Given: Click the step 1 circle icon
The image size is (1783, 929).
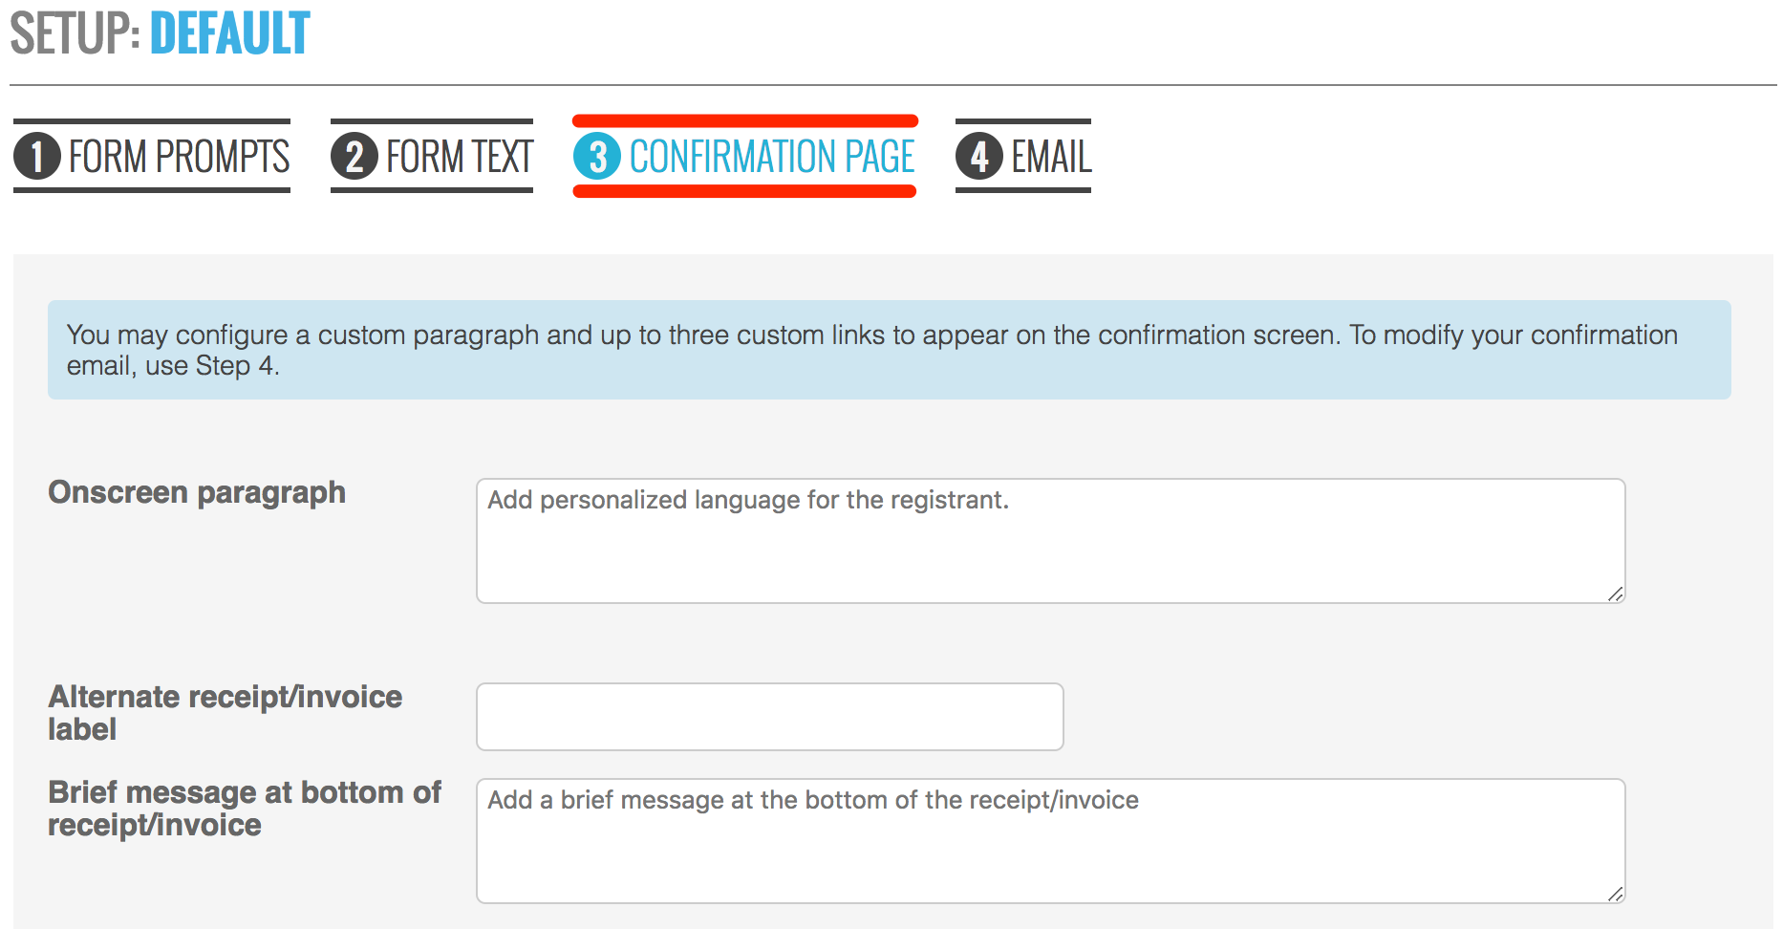Looking at the screenshot, I should (37, 157).
